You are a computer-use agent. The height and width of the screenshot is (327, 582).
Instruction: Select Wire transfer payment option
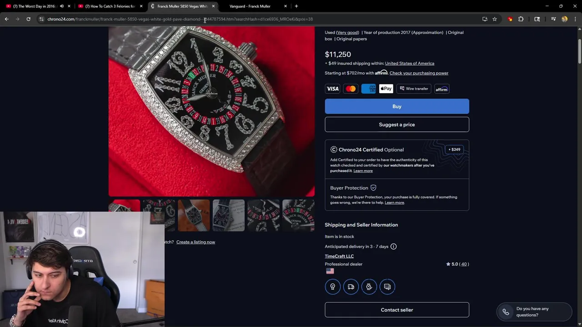click(414, 89)
